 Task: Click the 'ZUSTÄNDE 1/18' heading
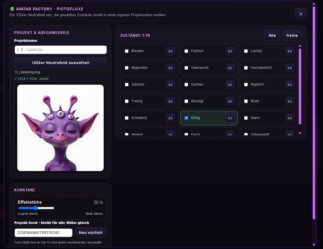pos(135,35)
